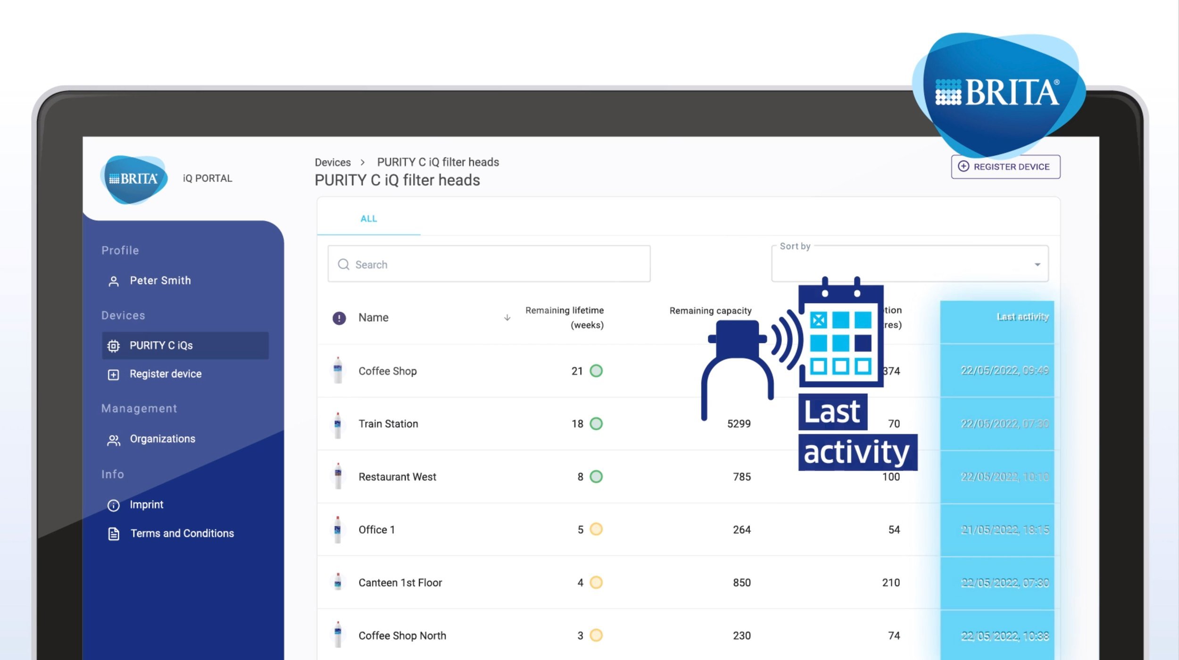Click the BRITA iQ Portal logo

(134, 180)
